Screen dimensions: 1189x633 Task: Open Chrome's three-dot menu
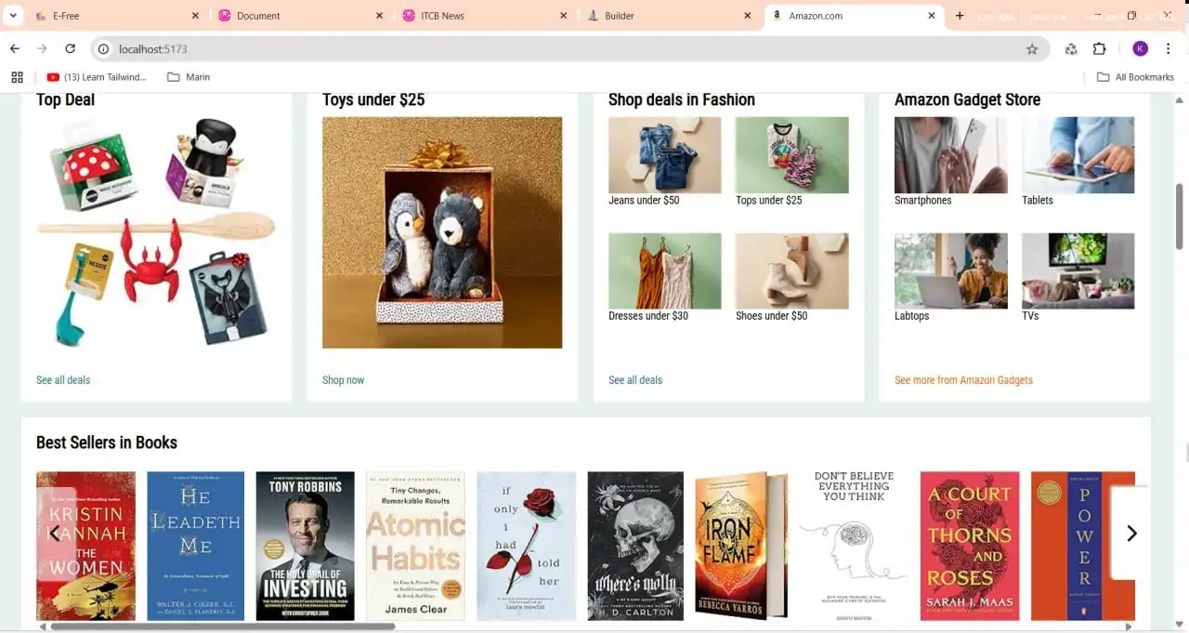coord(1169,49)
